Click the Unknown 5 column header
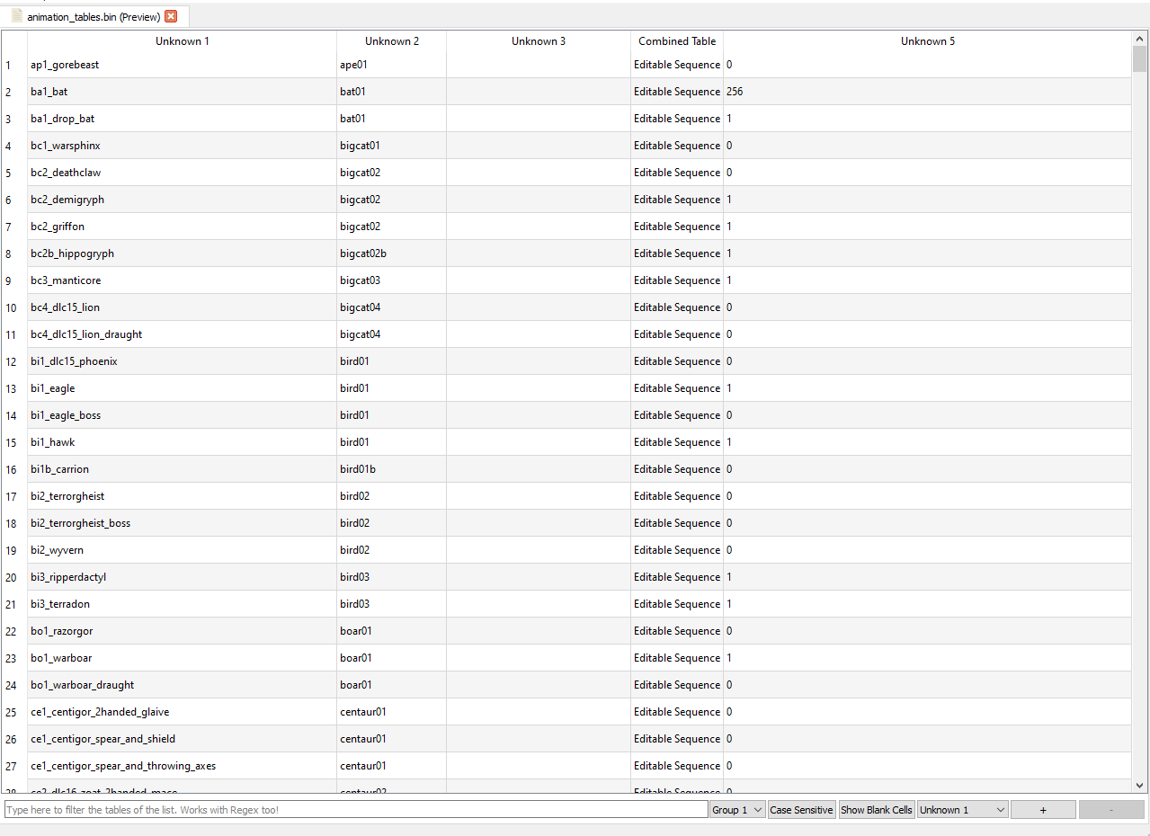 pos(928,41)
